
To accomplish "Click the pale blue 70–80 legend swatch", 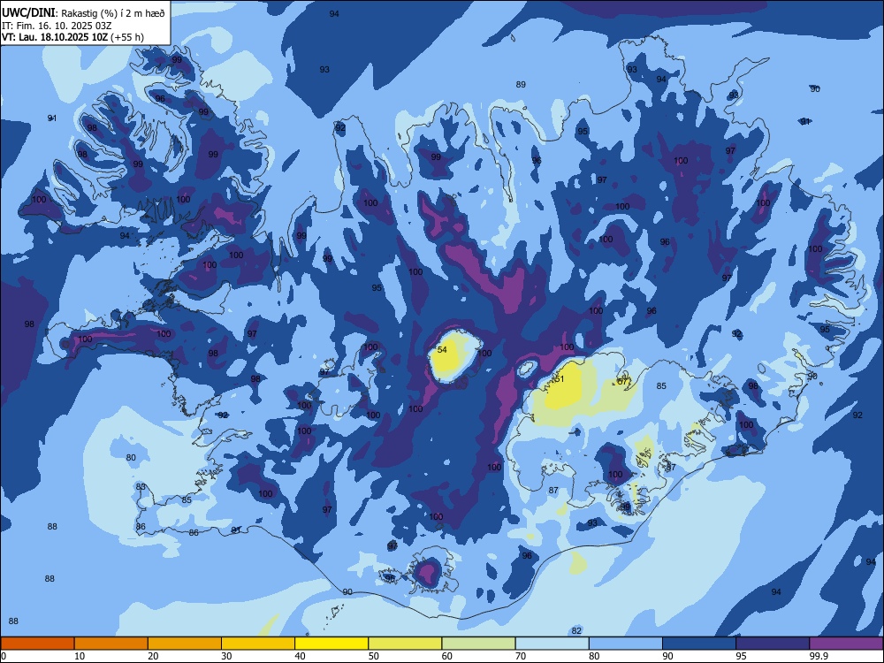I will pos(552,644).
